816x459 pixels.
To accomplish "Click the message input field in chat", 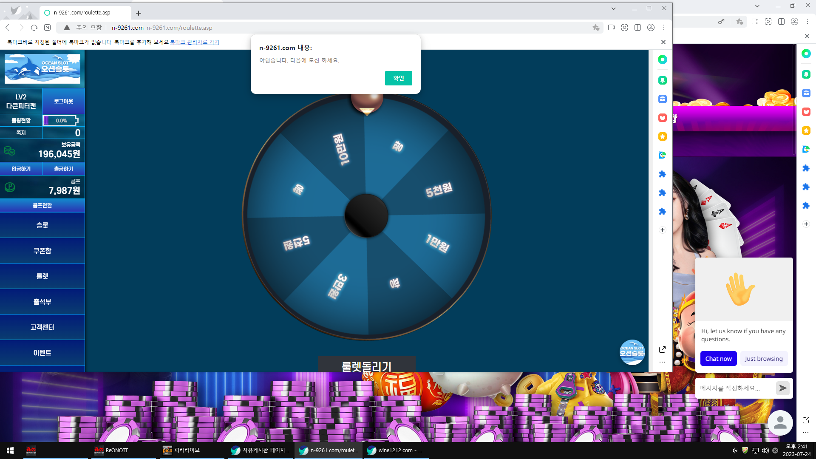I will (735, 388).
